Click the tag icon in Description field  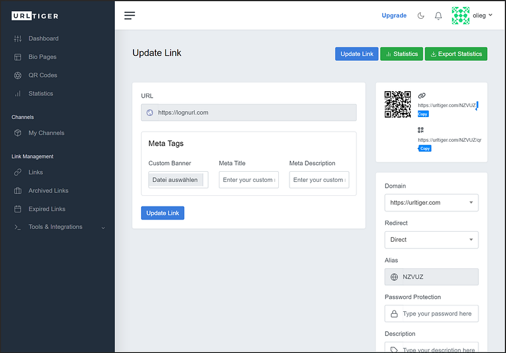coord(394,350)
